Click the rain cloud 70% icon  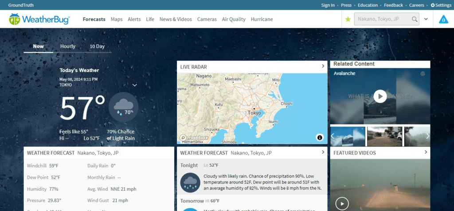point(123,107)
